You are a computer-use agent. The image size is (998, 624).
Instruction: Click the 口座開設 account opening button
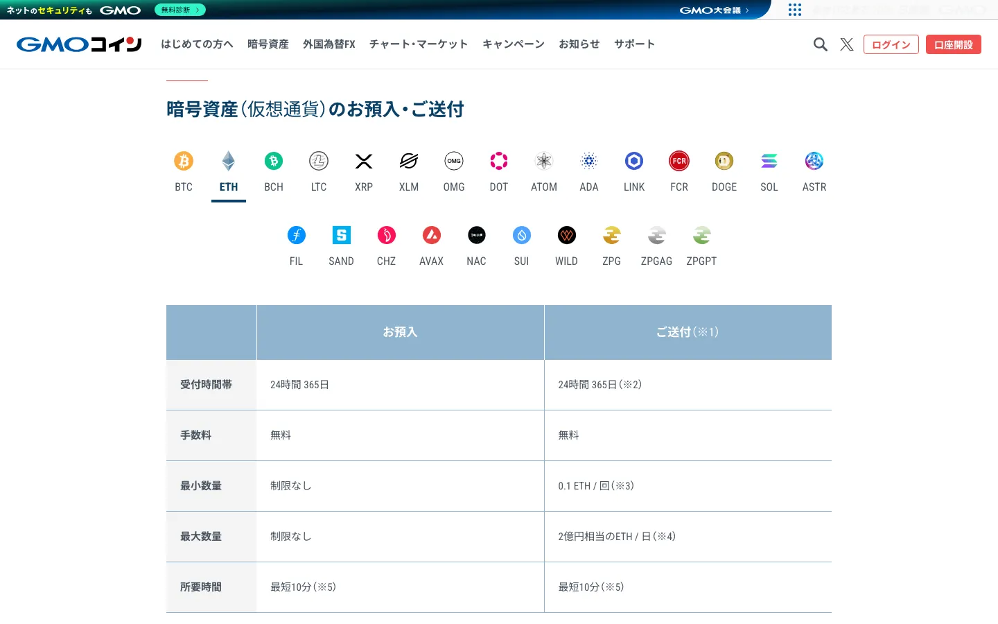point(954,44)
